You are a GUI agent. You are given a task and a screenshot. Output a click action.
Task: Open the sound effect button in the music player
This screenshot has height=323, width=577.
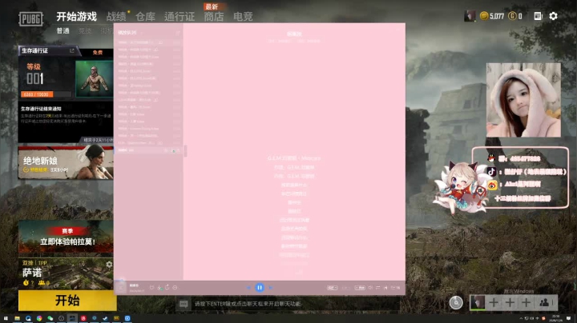(x=360, y=287)
